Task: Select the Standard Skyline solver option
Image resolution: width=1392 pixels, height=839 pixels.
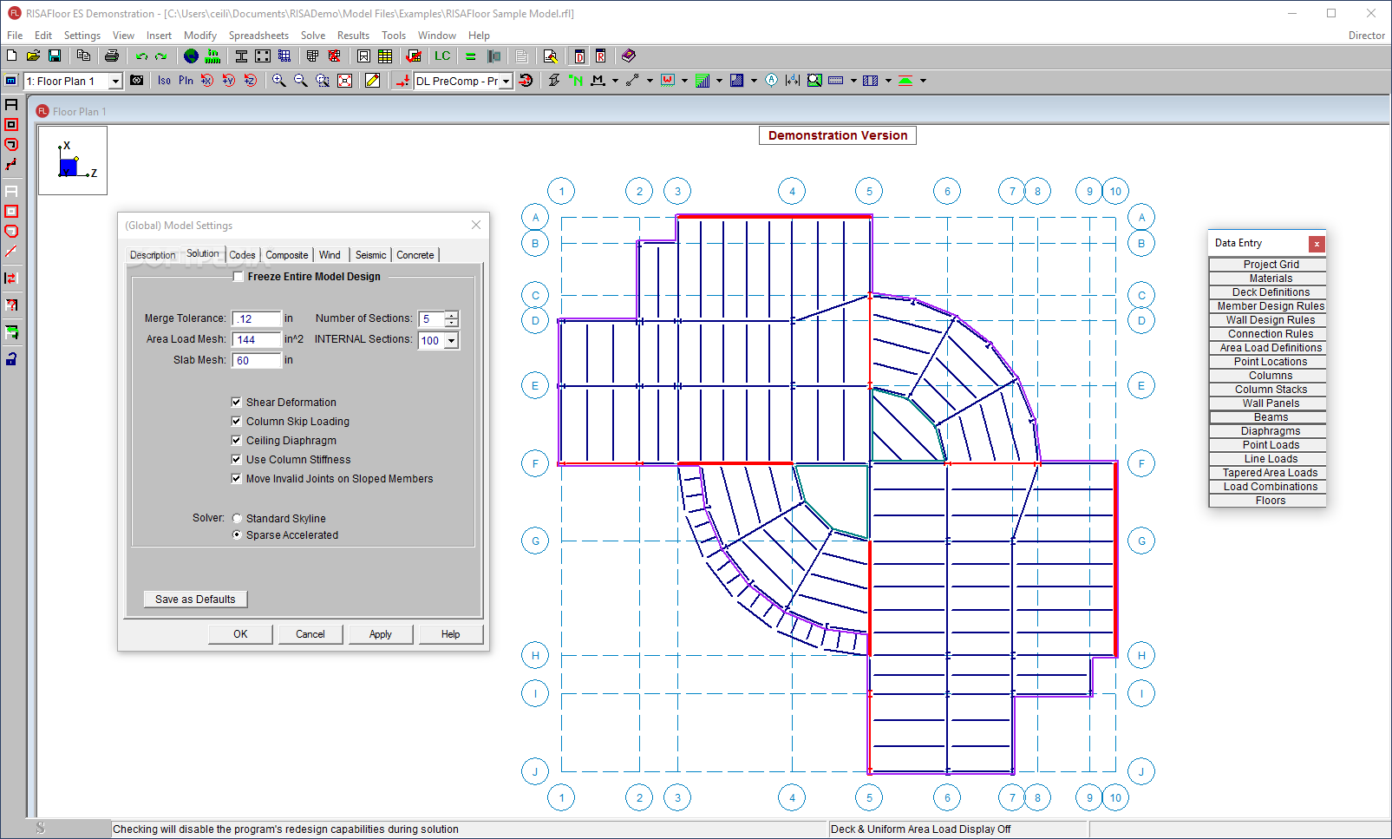Action: (x=237, y=518)
